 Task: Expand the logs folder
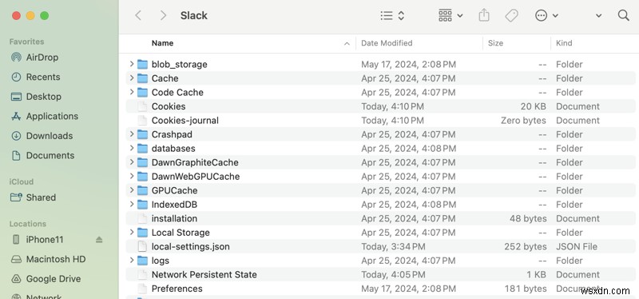(131, 261)
